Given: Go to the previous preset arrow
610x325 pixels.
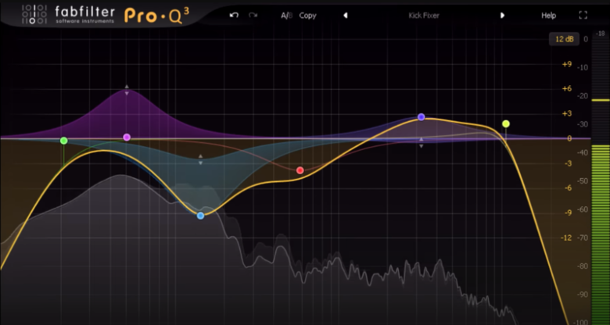Looking at the screenshot, I should click(x=345, y=16).
